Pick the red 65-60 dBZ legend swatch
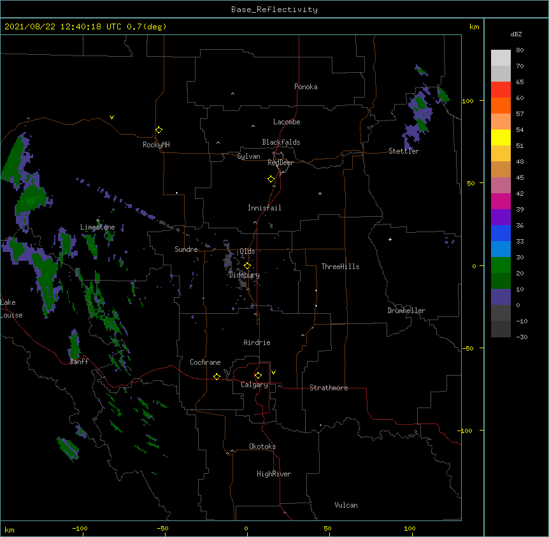This screenshot has height=537, width=549. tap(501, 89)
